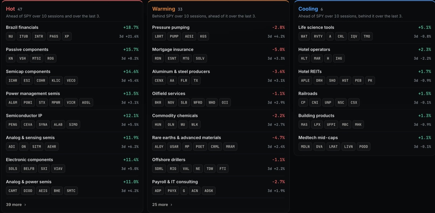This screenshot has height=213, width=435.
Task: Select the UFPI ticker chip
Action: pyautogui.click(x=331, y=125)
